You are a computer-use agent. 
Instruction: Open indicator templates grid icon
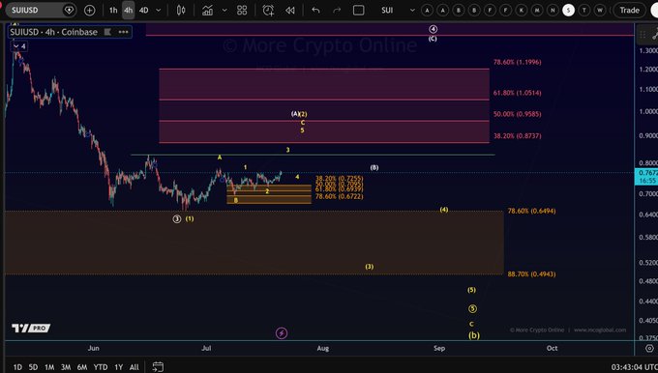242,10
